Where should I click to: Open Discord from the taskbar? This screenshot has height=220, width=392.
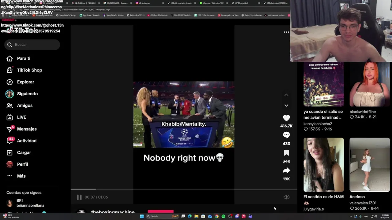click(x=237, y=216)
